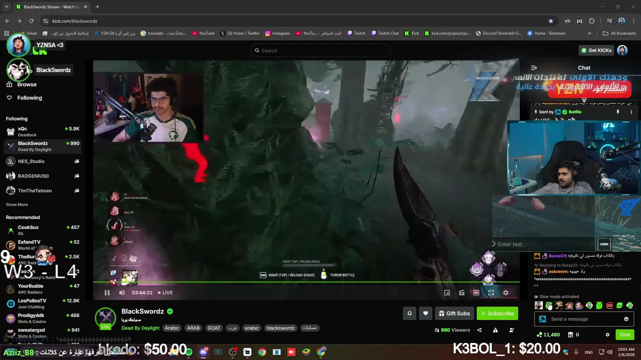Image resolution: width=641 pixels, height=360 pixels.
Task: Enter fullscreen mode in video player
Action: (x=491, y=292)
